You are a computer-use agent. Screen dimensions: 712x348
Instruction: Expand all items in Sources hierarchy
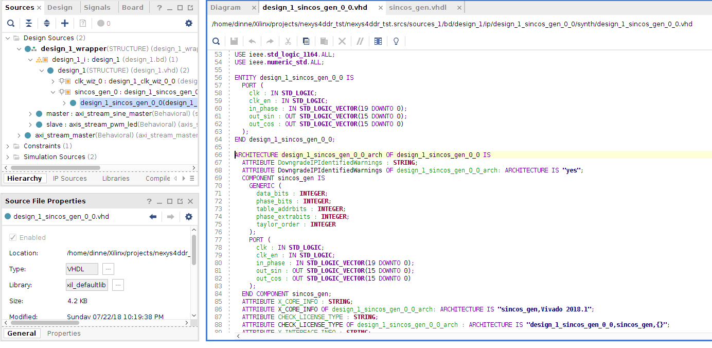46,23
